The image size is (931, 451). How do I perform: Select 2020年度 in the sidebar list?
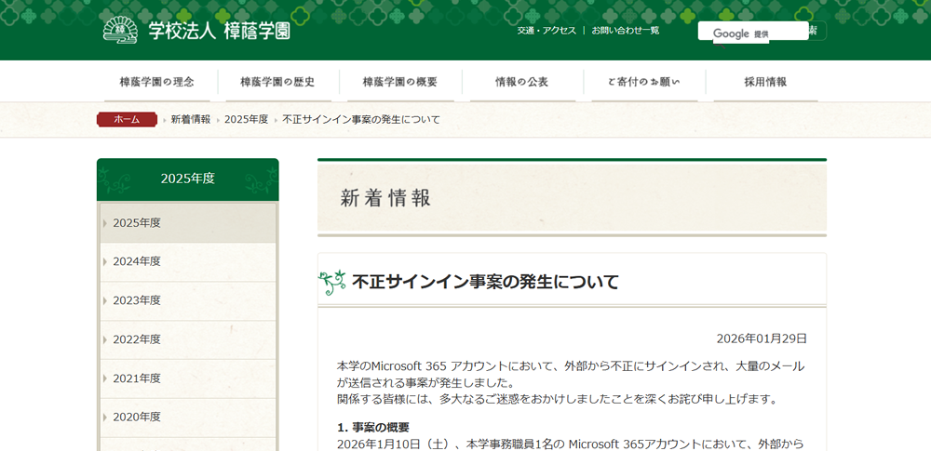coord(137,418)
